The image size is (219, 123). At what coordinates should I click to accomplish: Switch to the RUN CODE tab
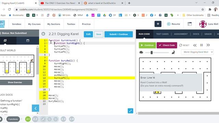[x=144, y=34]
